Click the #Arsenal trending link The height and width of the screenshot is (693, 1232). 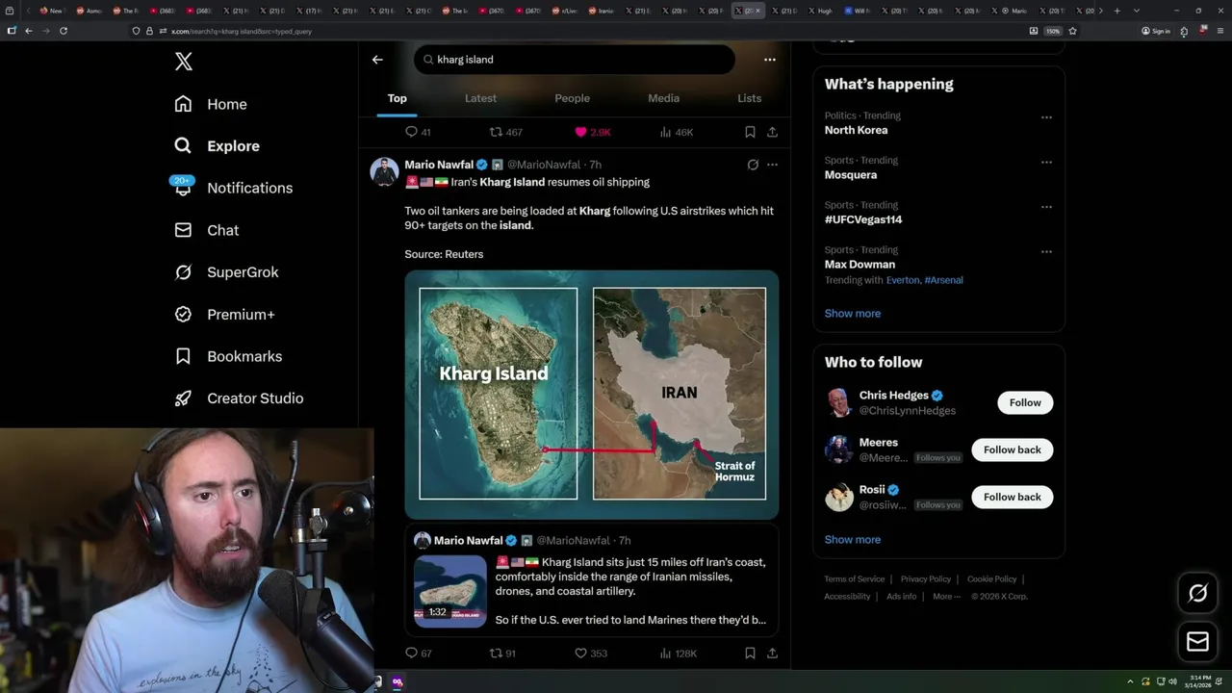(943, 280)
